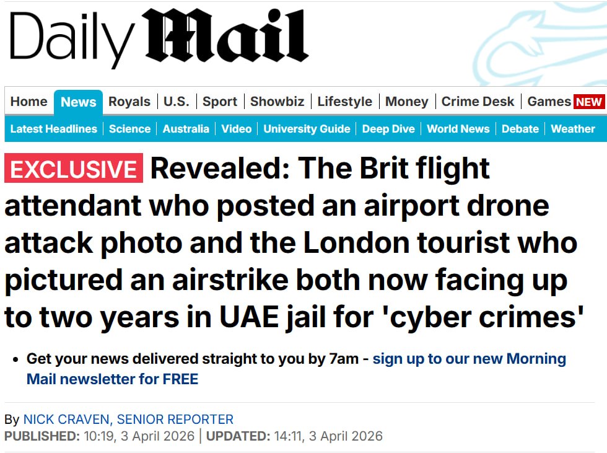607x453 pixels.
Task: Click the red EXCLUSIVE label
Action: [x=74, y=169]
